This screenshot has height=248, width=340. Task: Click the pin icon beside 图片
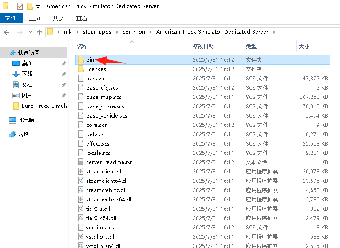[64, 95]
